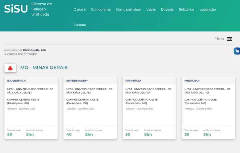The height and width of the screenshot is (153, 240).
Task: Open the Bioquímica course card
Action: 31,108
